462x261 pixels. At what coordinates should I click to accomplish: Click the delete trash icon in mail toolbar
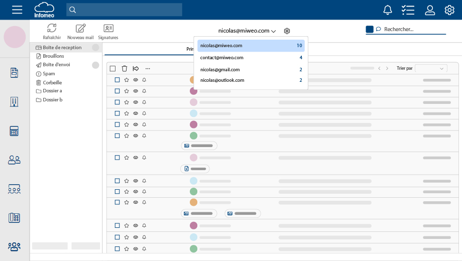tap(125, 69)
